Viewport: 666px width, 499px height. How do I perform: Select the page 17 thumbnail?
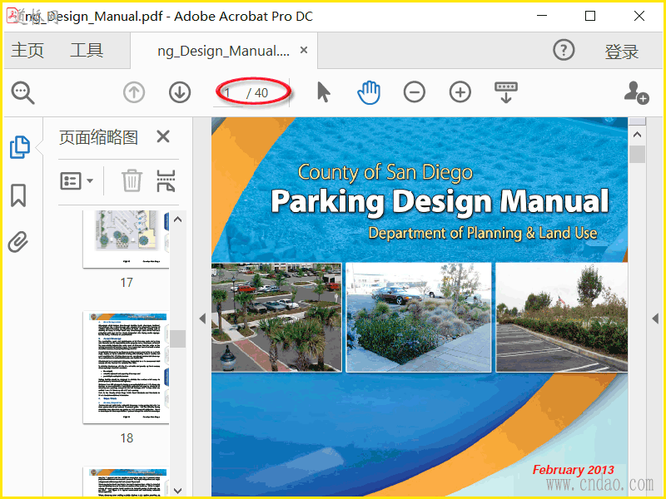pos(126,239)
